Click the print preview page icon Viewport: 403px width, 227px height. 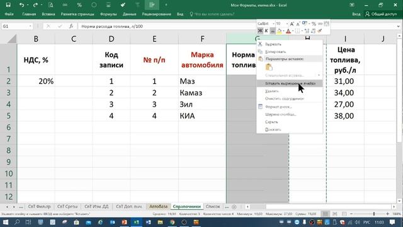click(50, 5)
